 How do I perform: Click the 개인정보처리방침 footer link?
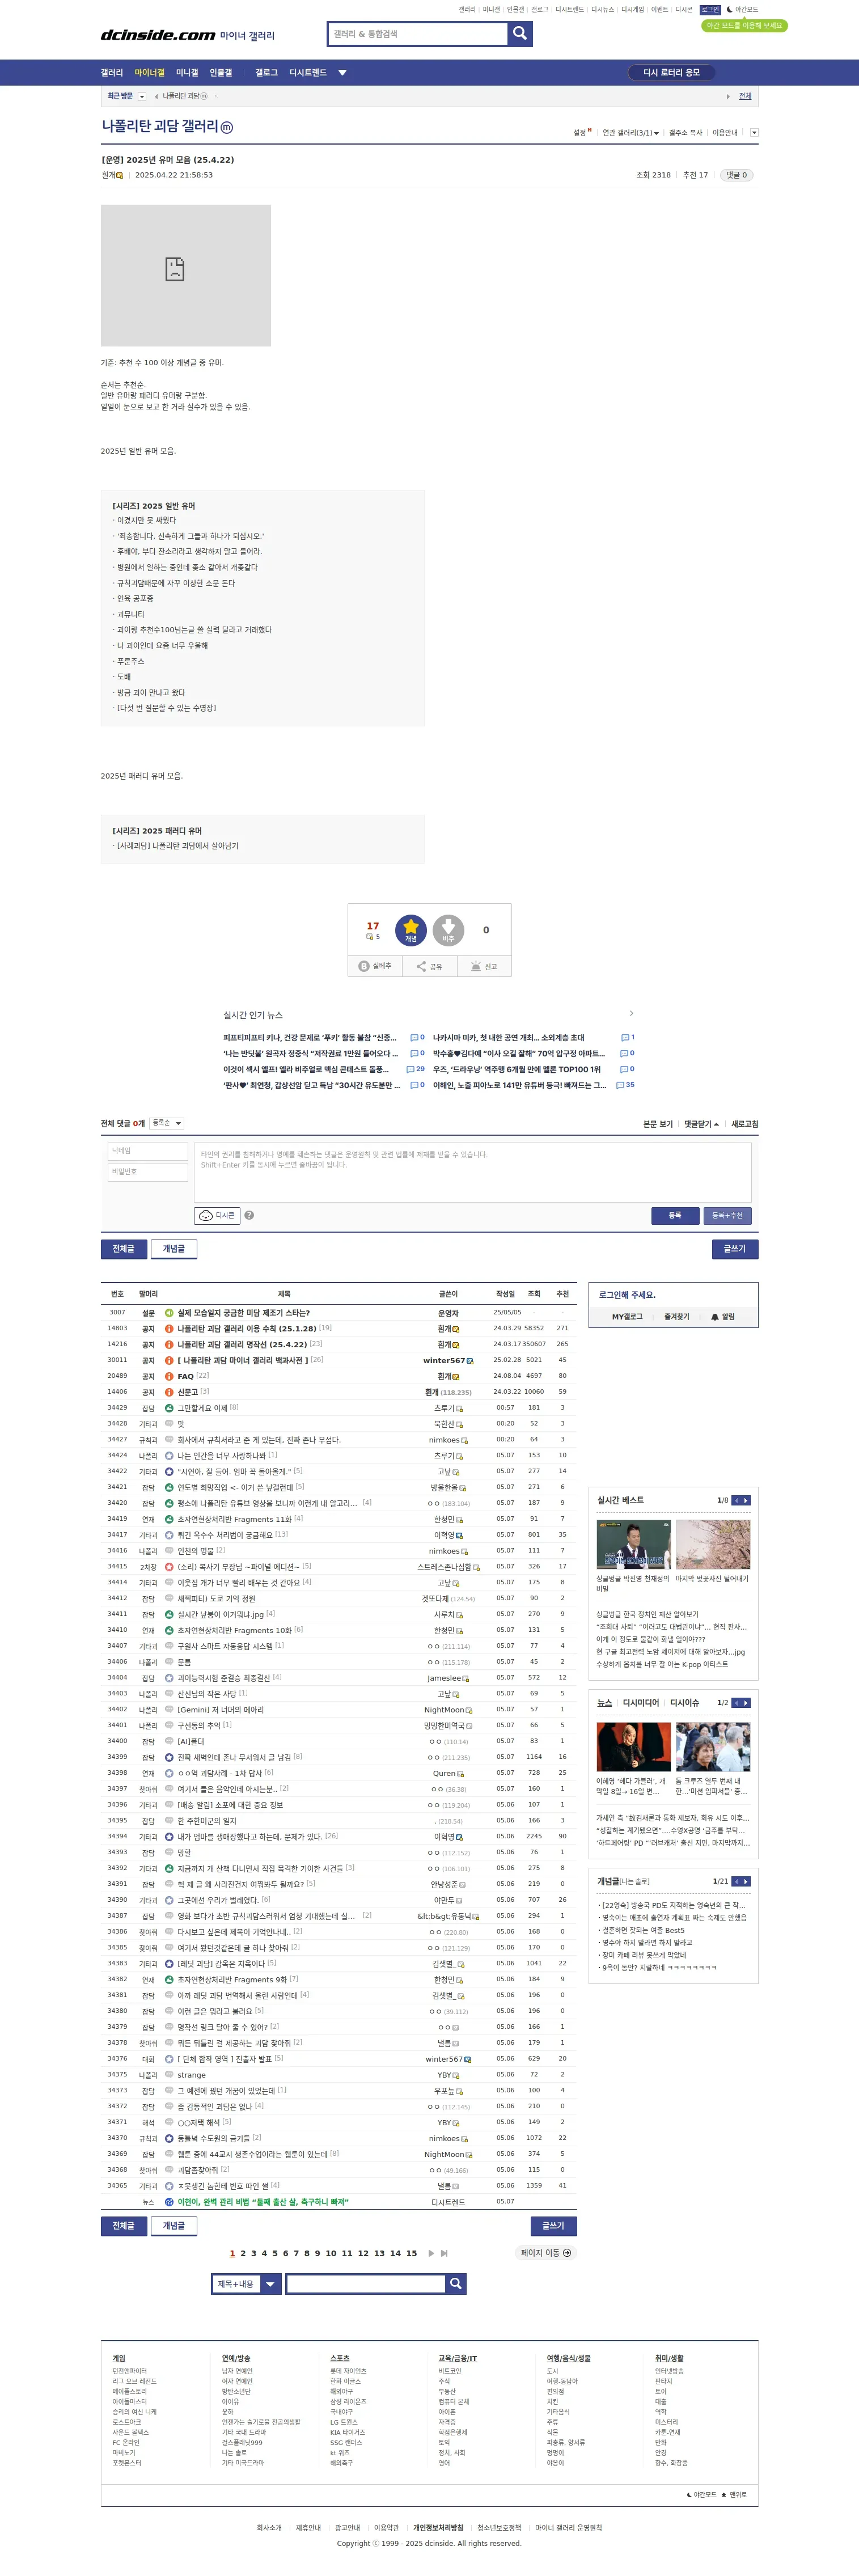pos(438,2527)
